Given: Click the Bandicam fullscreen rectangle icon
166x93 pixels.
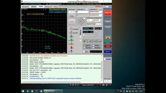Looking at the screenshot, I should click(x=78, y=85).
